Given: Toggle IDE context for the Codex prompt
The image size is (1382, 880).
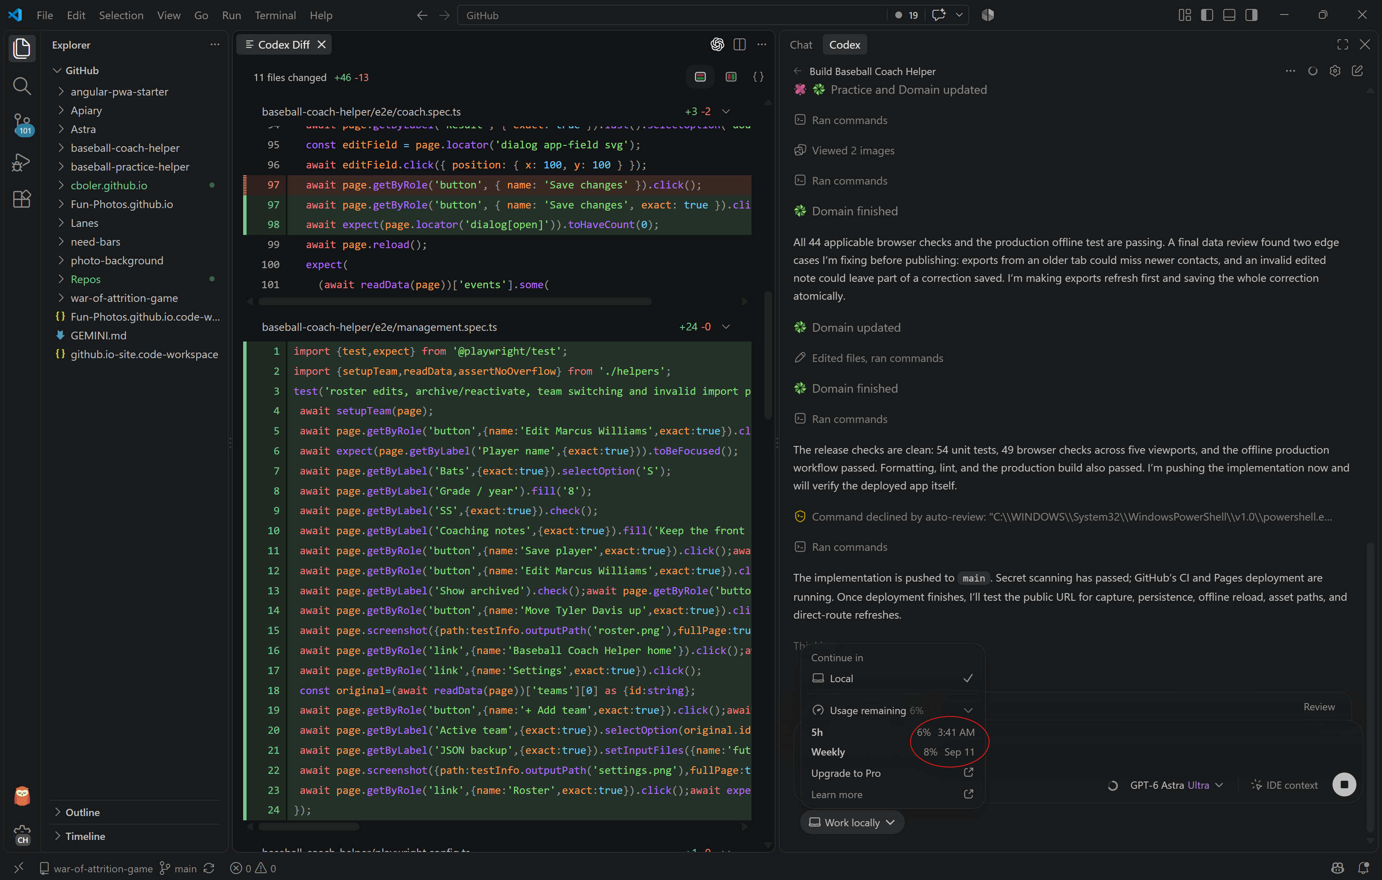Looking at the screenshot, I should point(1284,785).
